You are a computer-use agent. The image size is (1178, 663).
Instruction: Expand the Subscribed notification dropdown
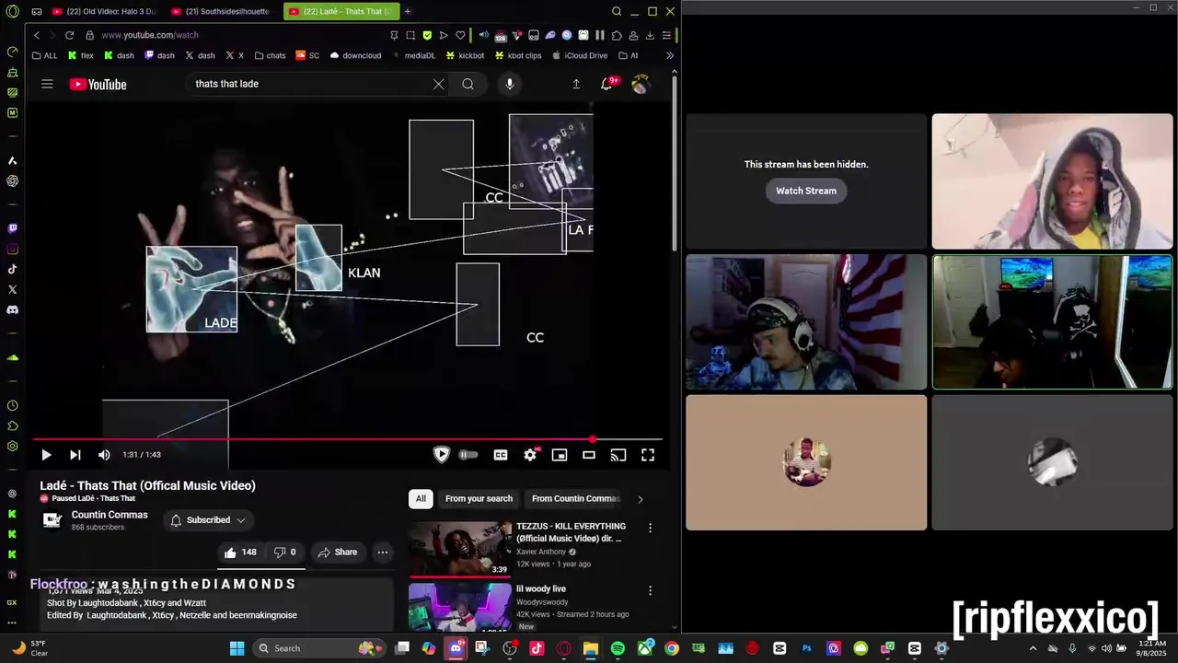pyautogui.click(x=208, y=520)
